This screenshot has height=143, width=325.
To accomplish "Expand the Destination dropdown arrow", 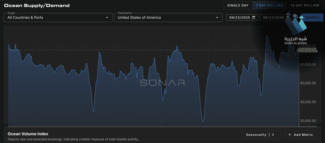I will pyautogui.click(x=217, y=18).
